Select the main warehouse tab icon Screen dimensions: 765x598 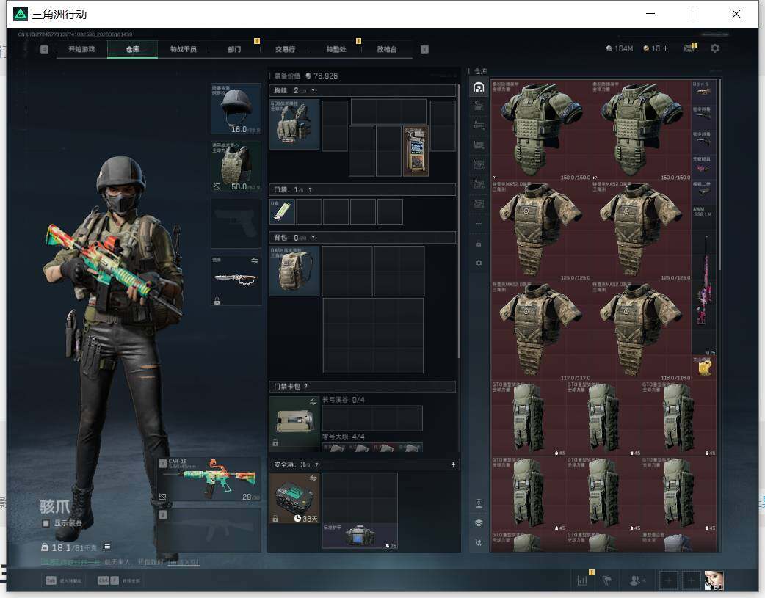479,87
